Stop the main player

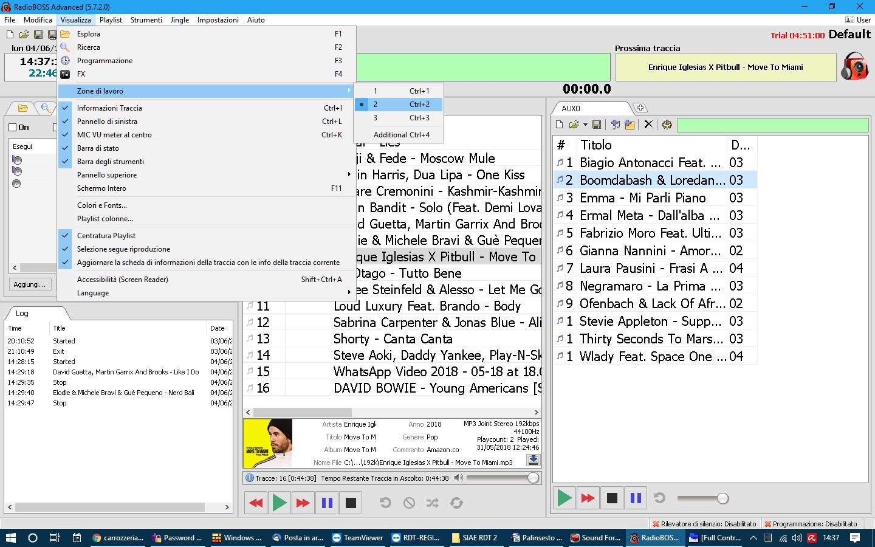click(x=351, y=503)
